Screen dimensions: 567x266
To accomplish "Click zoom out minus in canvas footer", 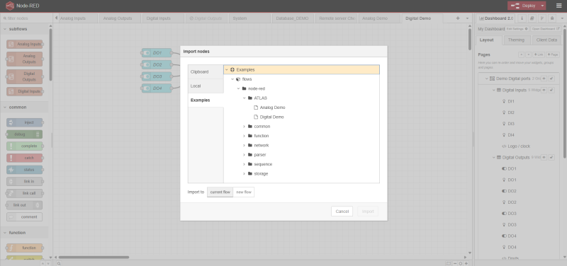I will 455,263.
